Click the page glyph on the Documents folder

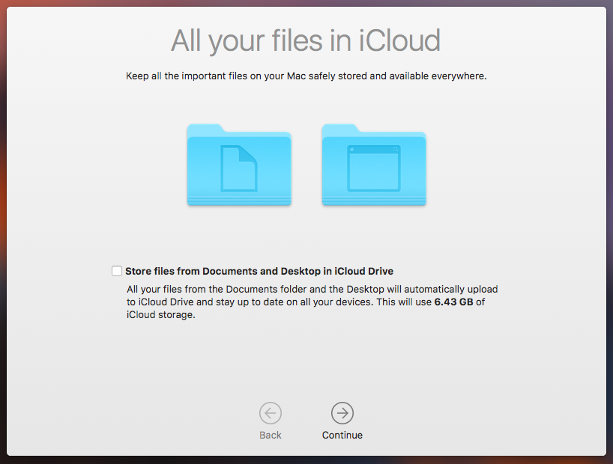coord(239,168)
